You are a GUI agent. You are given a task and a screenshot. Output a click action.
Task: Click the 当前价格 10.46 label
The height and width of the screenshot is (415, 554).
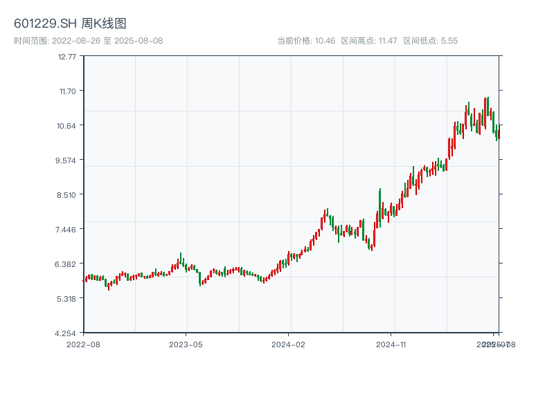click(x=306, y=41)
